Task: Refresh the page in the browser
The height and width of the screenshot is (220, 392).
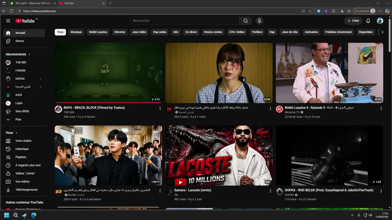Action: click(11, 11)
